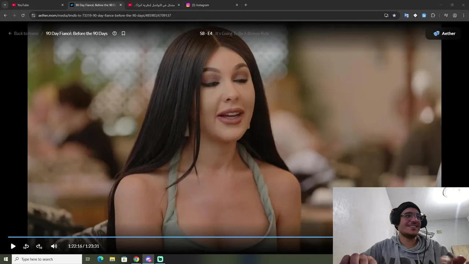Open the blue image extension icon
Image resolution: width=469 pixels, height=264 pixels.
tap(424, 15)
